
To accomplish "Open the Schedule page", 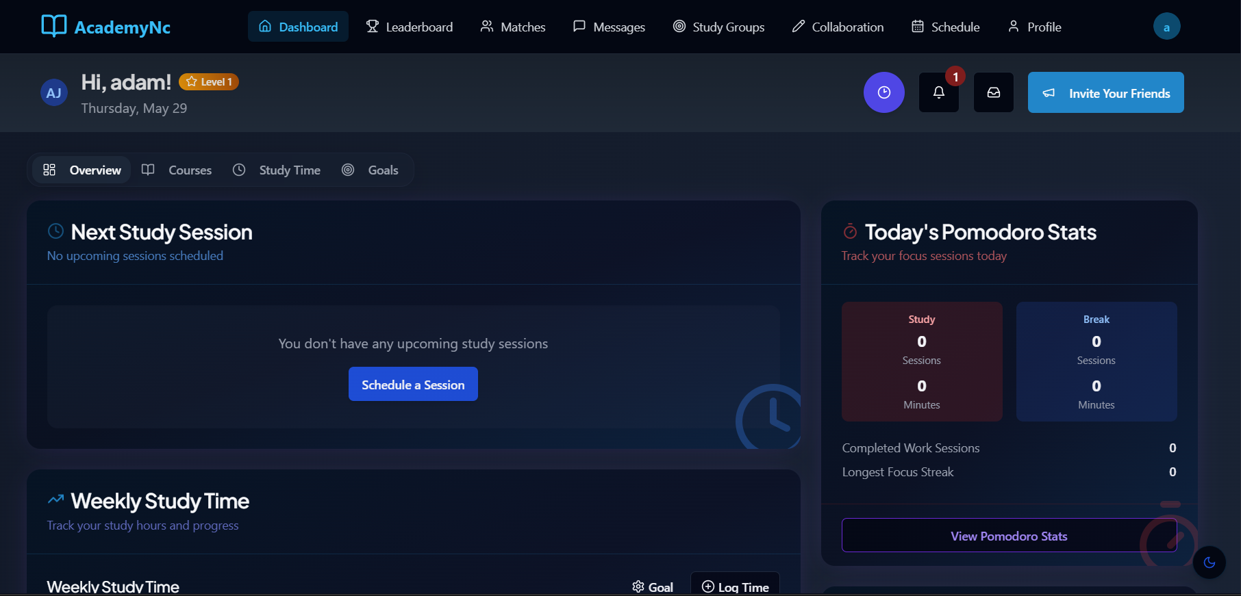I will coord(945,27).
